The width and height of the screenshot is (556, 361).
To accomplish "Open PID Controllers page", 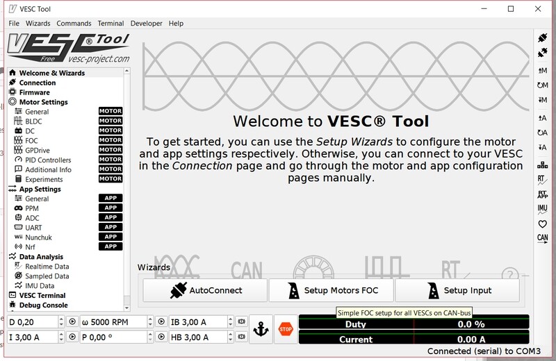I will (x=65, y=160).
